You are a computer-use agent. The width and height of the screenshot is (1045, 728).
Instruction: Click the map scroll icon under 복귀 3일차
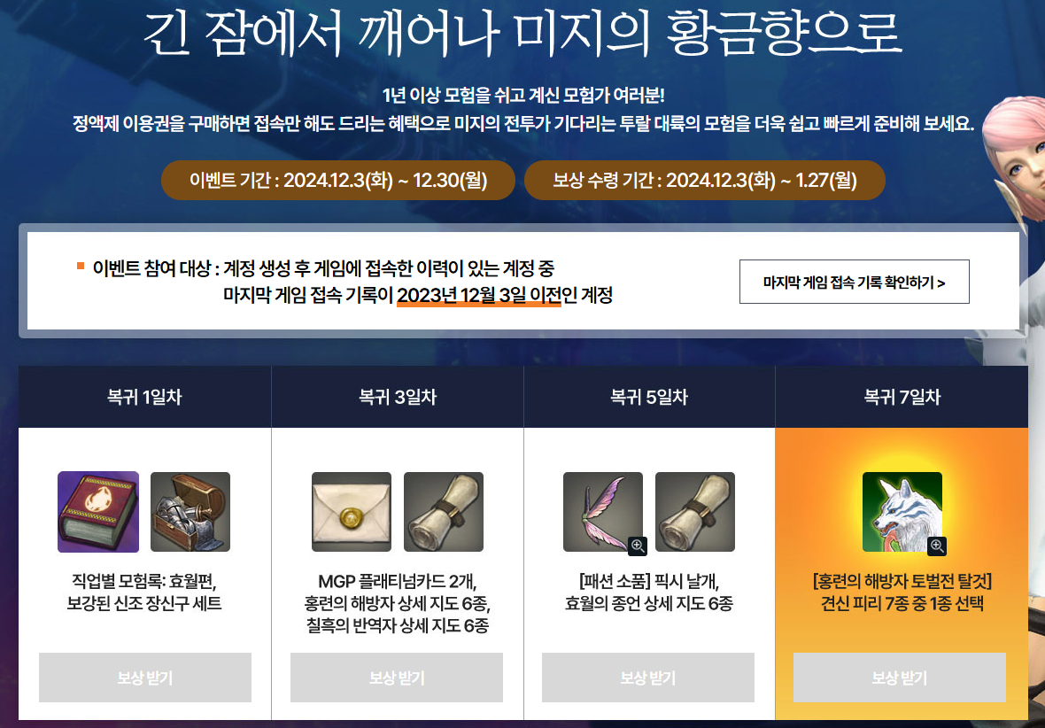click(x=444, y=512)
